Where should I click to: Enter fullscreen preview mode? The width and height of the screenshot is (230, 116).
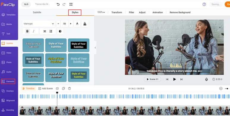pyautogui.click(x=71, y=4)
